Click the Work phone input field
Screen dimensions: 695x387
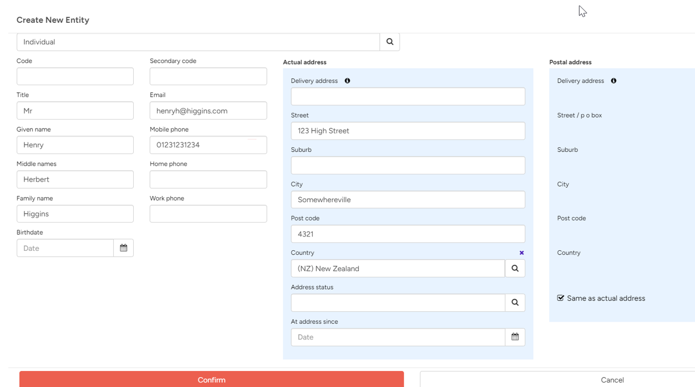208,214
